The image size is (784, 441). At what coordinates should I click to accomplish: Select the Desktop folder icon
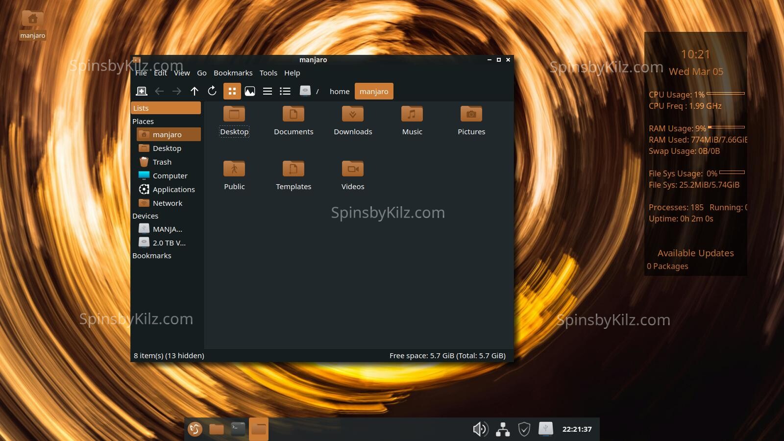[x=234, y=114]
